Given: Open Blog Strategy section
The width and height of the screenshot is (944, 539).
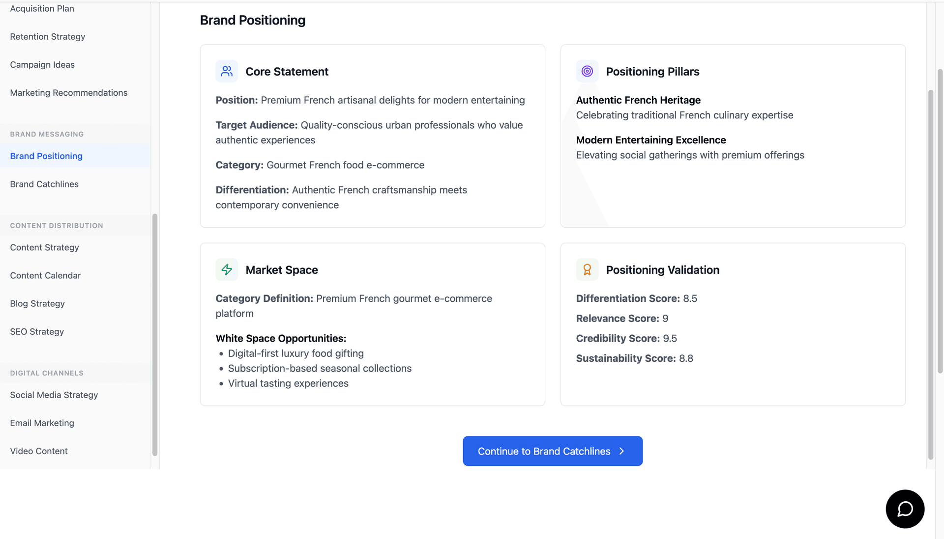Looking at the screenshot, I should pyautogui.click(x=37, y=303).
